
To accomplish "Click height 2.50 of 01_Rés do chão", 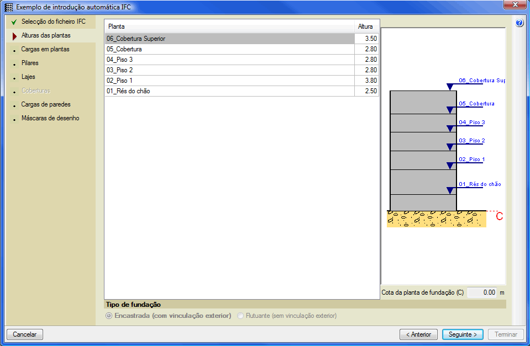I will 367,91.
